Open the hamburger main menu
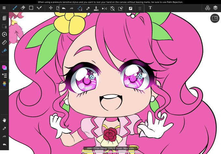This screenshot has height=154, width=221. pyautogui.click(x=4, y=8)
